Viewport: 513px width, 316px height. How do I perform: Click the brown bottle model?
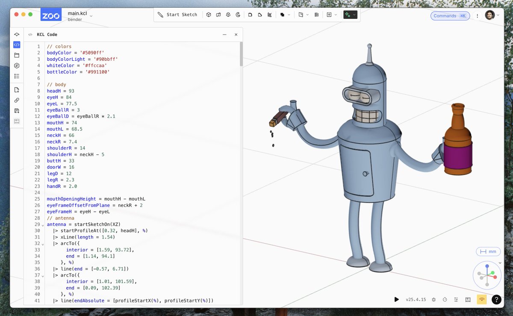[457, 139]
